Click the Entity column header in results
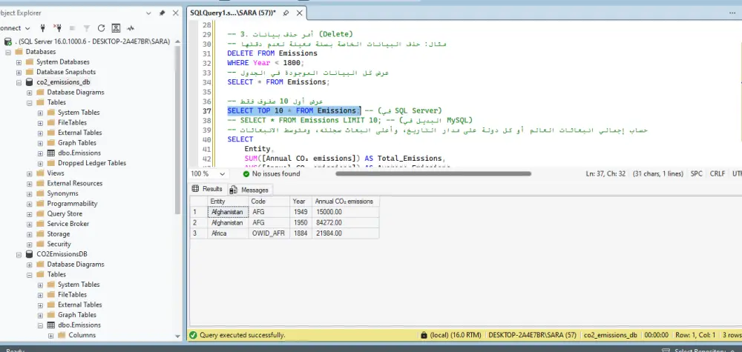Screen dimensions: 742x352 coord(228,202)
